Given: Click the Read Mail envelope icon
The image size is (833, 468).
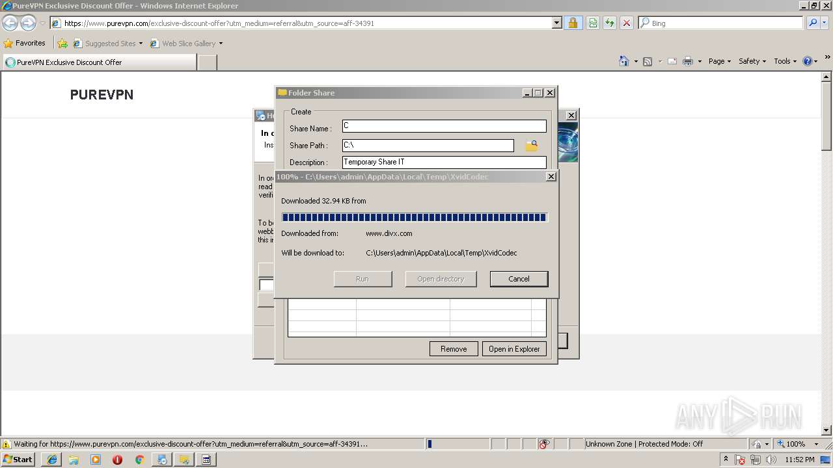Looking at the screenshot, I should pyautogui.click(x=672, y=61).
